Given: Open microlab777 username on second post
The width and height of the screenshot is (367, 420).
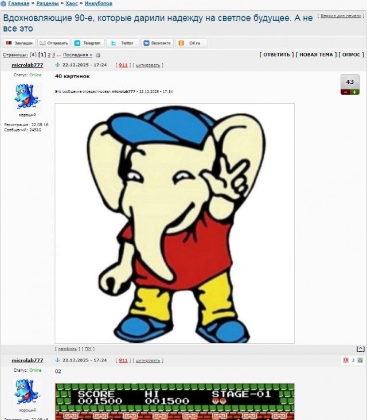Looking at the screenshot, I should coord(28,360).
